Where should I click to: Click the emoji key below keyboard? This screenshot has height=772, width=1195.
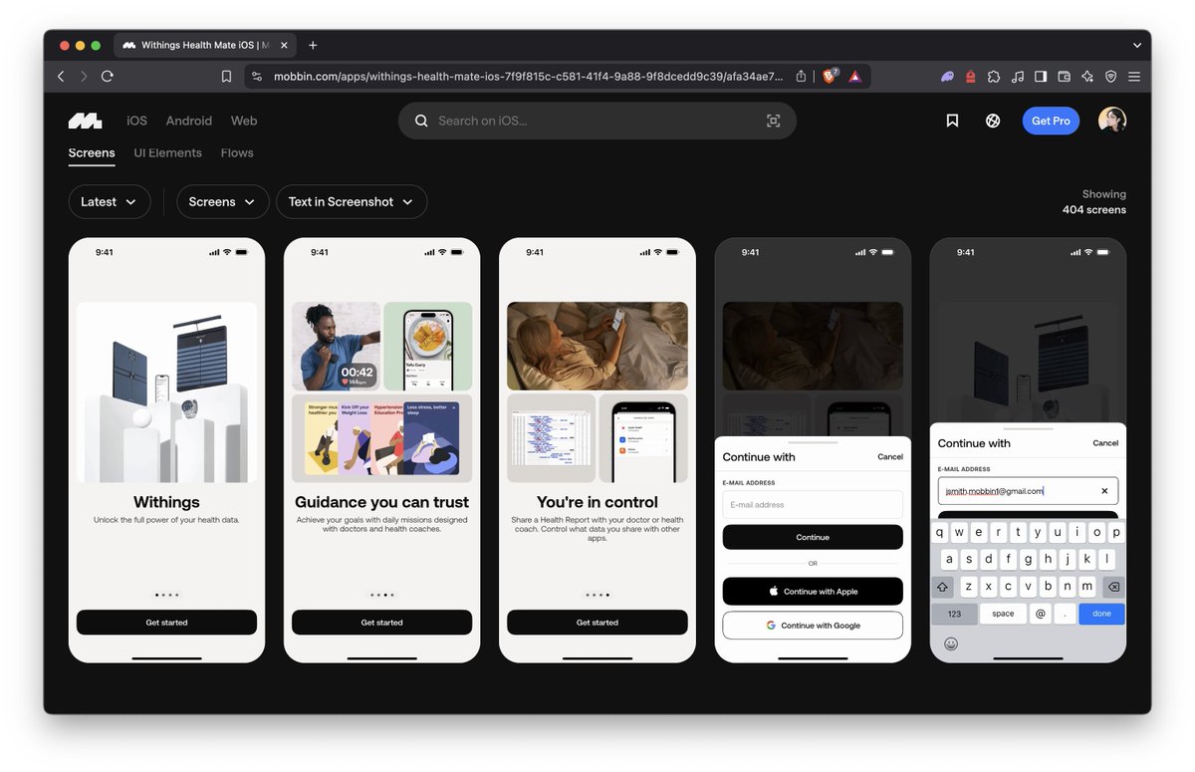tap(951, 643)
